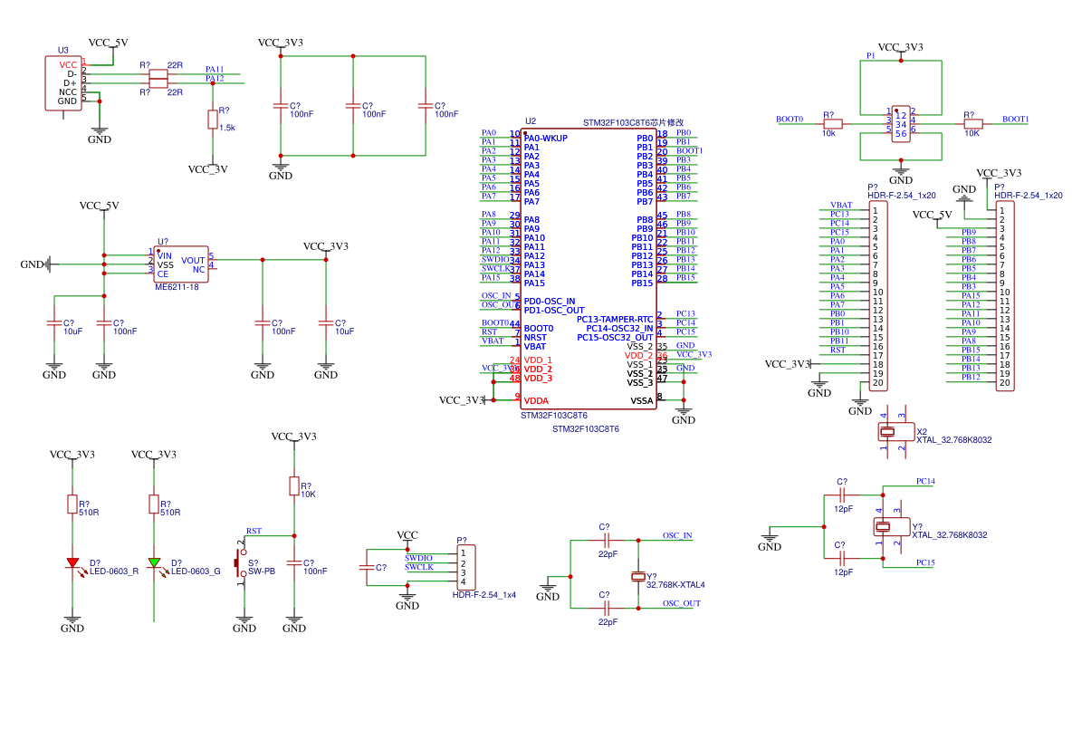
Task: Select the X2 crystal symbol
Action: (x=895, y=431)
